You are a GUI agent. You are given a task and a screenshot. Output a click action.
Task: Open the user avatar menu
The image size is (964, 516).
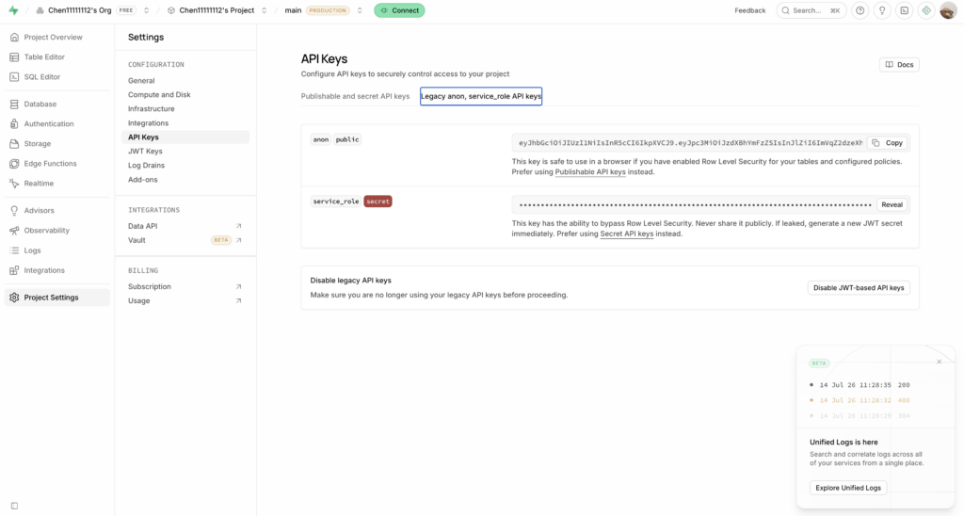click(x=948, y=10)
